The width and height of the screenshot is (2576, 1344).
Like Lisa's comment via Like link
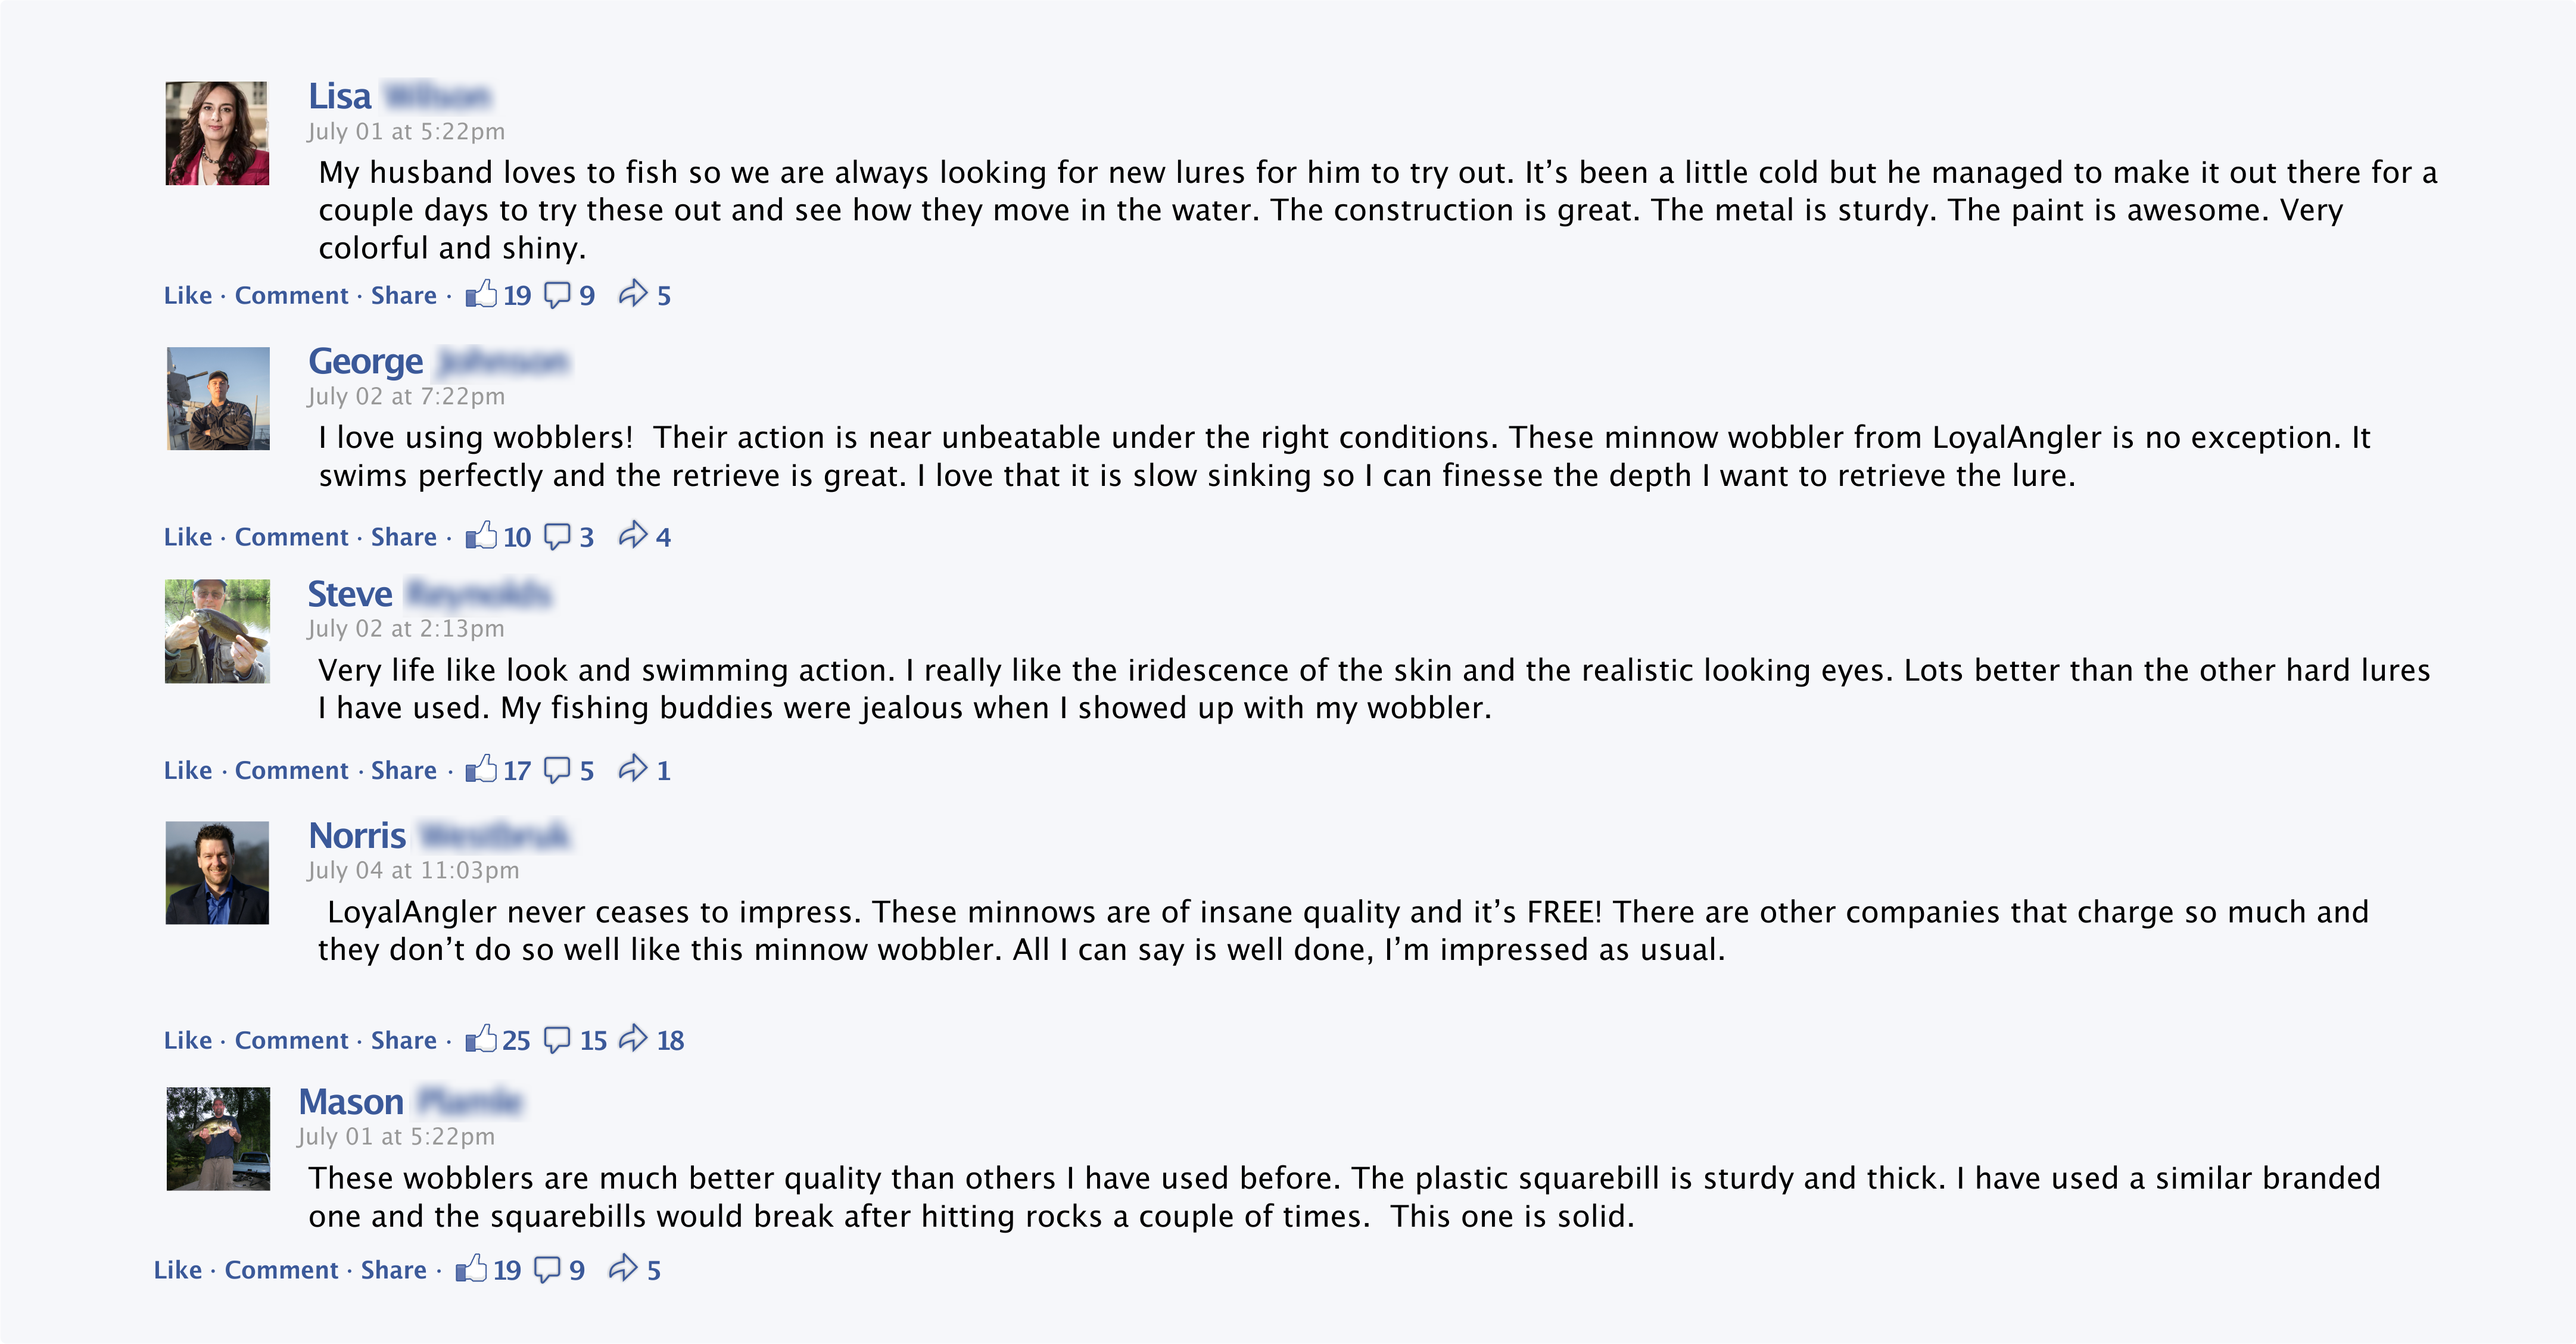pyautogui.click(x=188, y=296)
